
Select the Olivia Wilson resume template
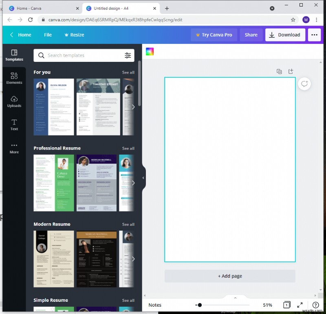54,107
